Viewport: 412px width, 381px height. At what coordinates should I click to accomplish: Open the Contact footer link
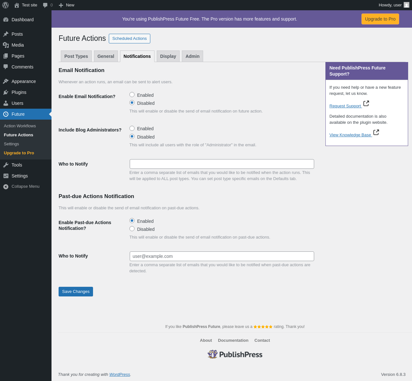(x=262, y=340)
